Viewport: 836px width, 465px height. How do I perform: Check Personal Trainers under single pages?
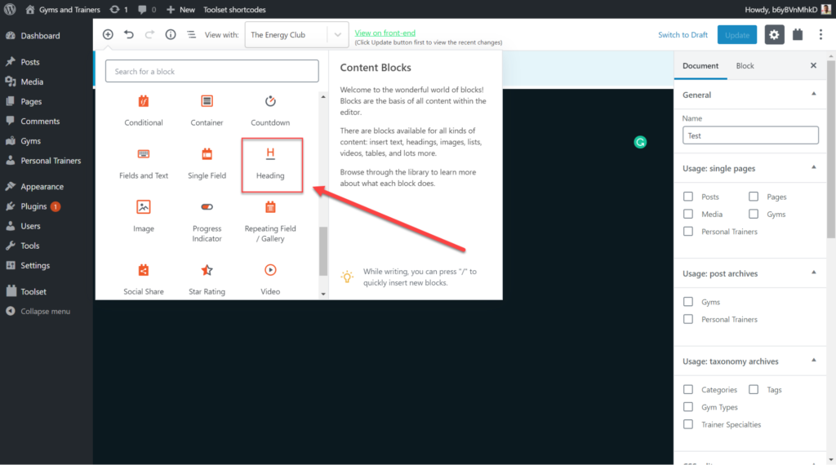click(688, 232)
